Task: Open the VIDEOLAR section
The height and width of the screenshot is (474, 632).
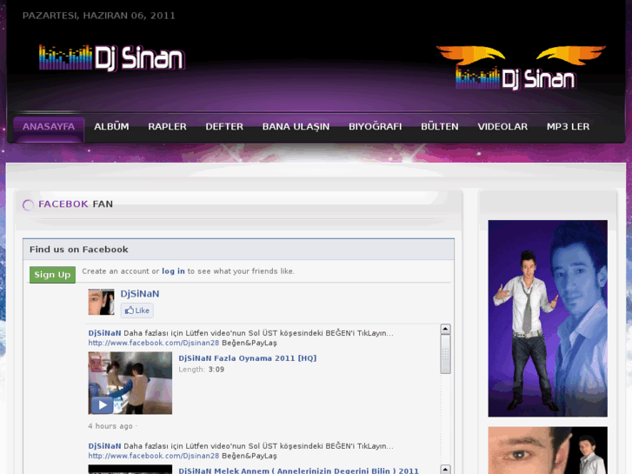Action: [502, 127]
